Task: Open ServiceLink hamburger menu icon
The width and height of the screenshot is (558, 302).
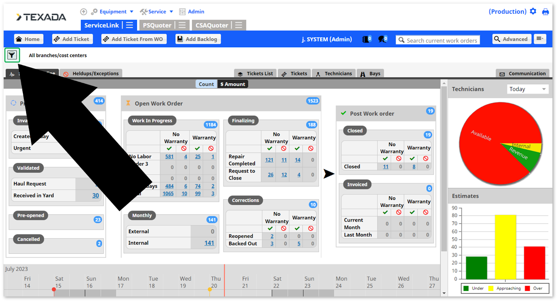Action: point(129,25)
